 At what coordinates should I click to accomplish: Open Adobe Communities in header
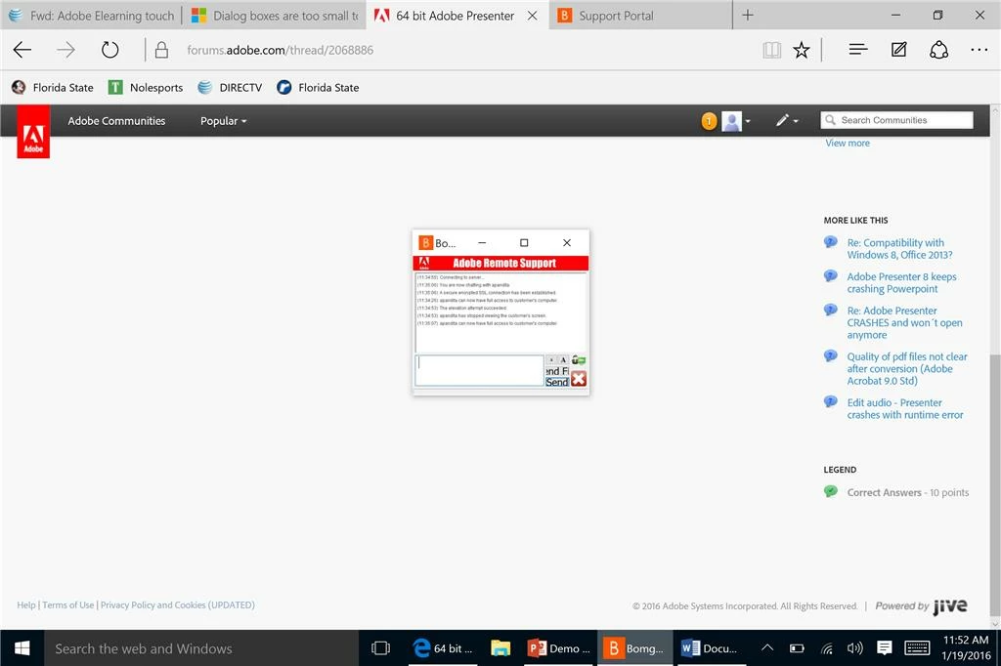pyautogui.click(x=116, y=120)
